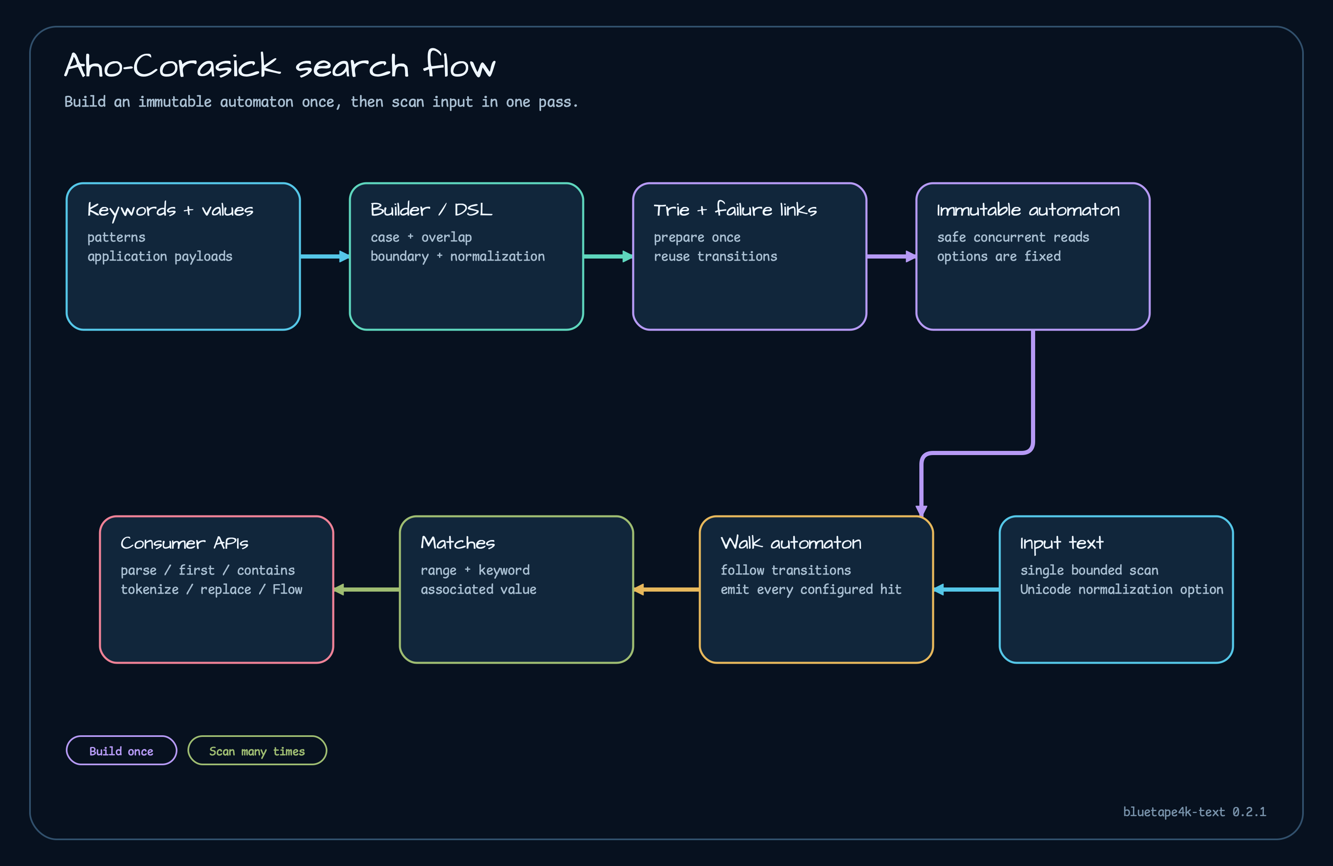
Task: Select the 'Trie + failure links' heading
Action: tap(735, 209)
